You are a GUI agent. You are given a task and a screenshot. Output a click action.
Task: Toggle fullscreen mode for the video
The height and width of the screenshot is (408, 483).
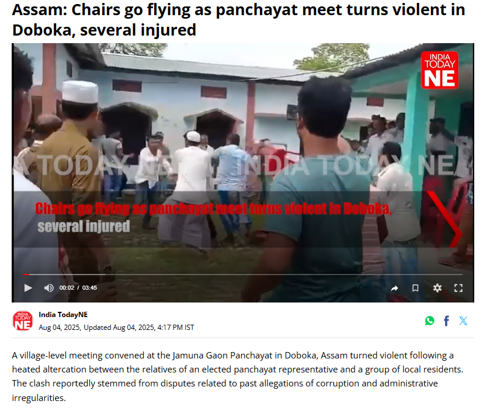(x=458, y=288)
